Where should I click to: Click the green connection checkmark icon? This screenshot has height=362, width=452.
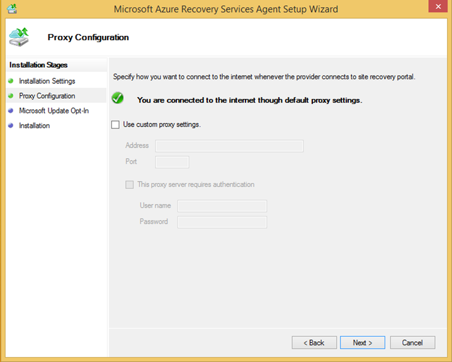(117, 99)
